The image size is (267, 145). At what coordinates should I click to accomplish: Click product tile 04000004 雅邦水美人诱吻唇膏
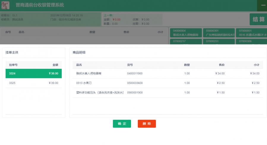(x=186, y=33)
